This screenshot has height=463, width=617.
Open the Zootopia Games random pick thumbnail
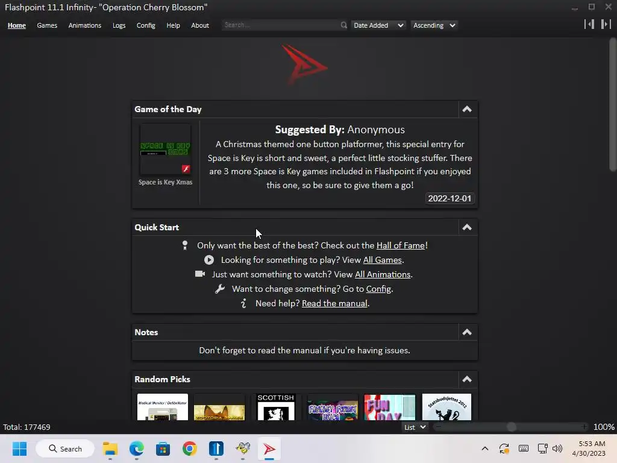tap(219, 407)
